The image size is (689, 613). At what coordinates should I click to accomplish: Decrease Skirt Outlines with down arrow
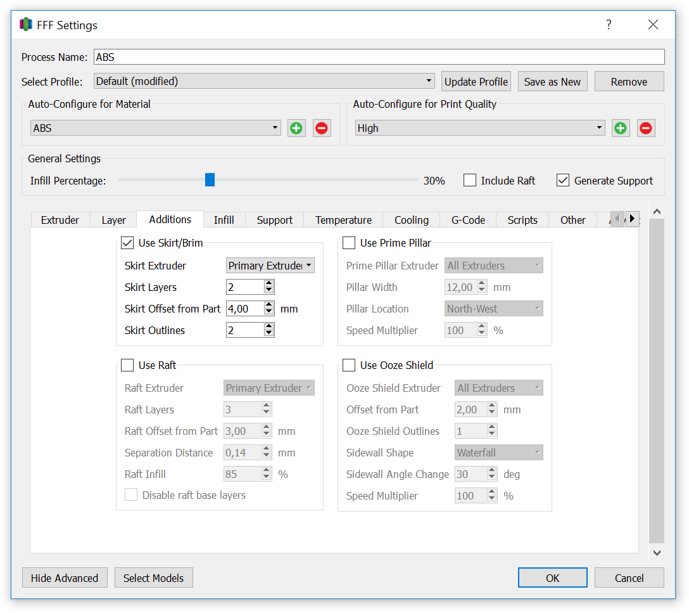pos(269,333)
